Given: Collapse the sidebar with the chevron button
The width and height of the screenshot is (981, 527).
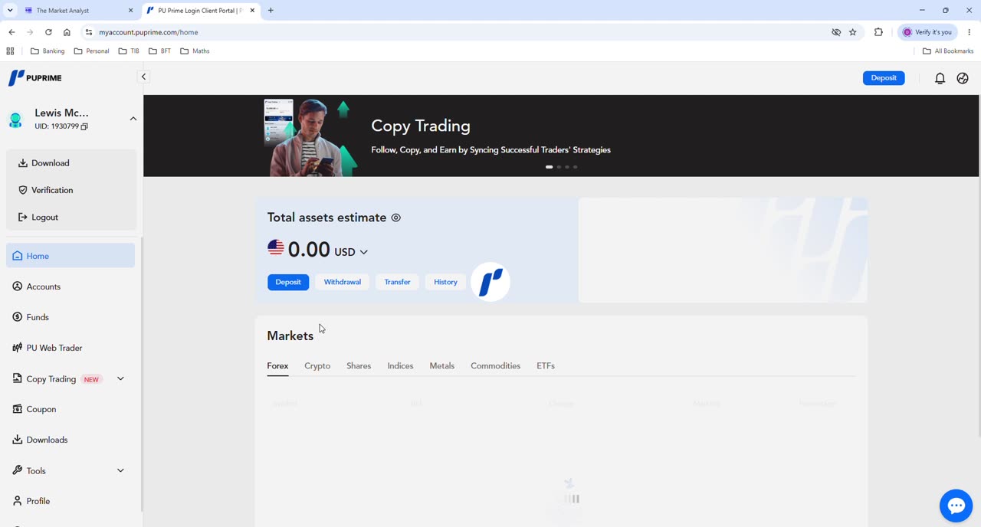Looking at the screenshot, I should pos(143,77).
